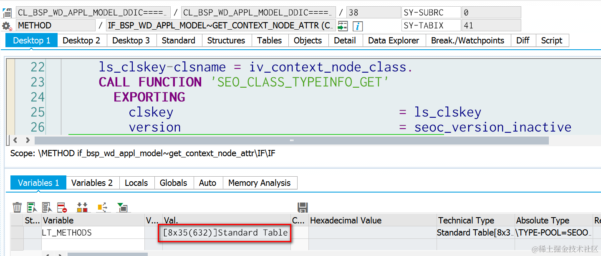
Task: Switch to Desktop 2 tab
Action: coord(81,41)
